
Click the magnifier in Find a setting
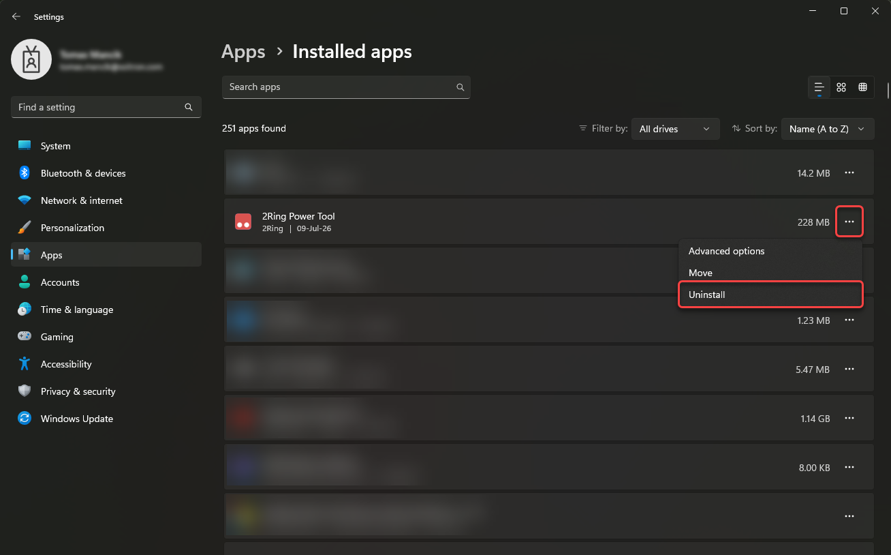point(189,107)
